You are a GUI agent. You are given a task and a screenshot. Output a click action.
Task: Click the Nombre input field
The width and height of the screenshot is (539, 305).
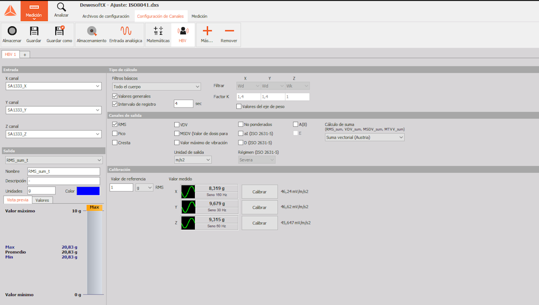click(64, 171)
